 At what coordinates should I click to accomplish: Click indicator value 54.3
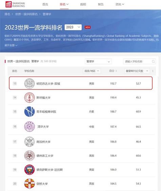point(138,184)
